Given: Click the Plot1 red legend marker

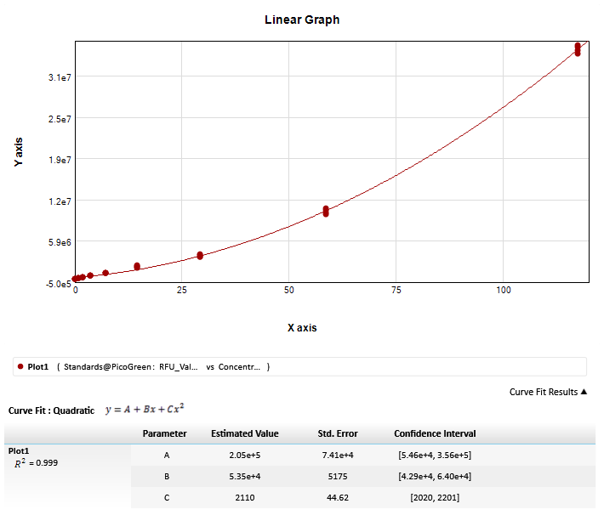Looking at the screenshot, I should (x=20, y=367).
